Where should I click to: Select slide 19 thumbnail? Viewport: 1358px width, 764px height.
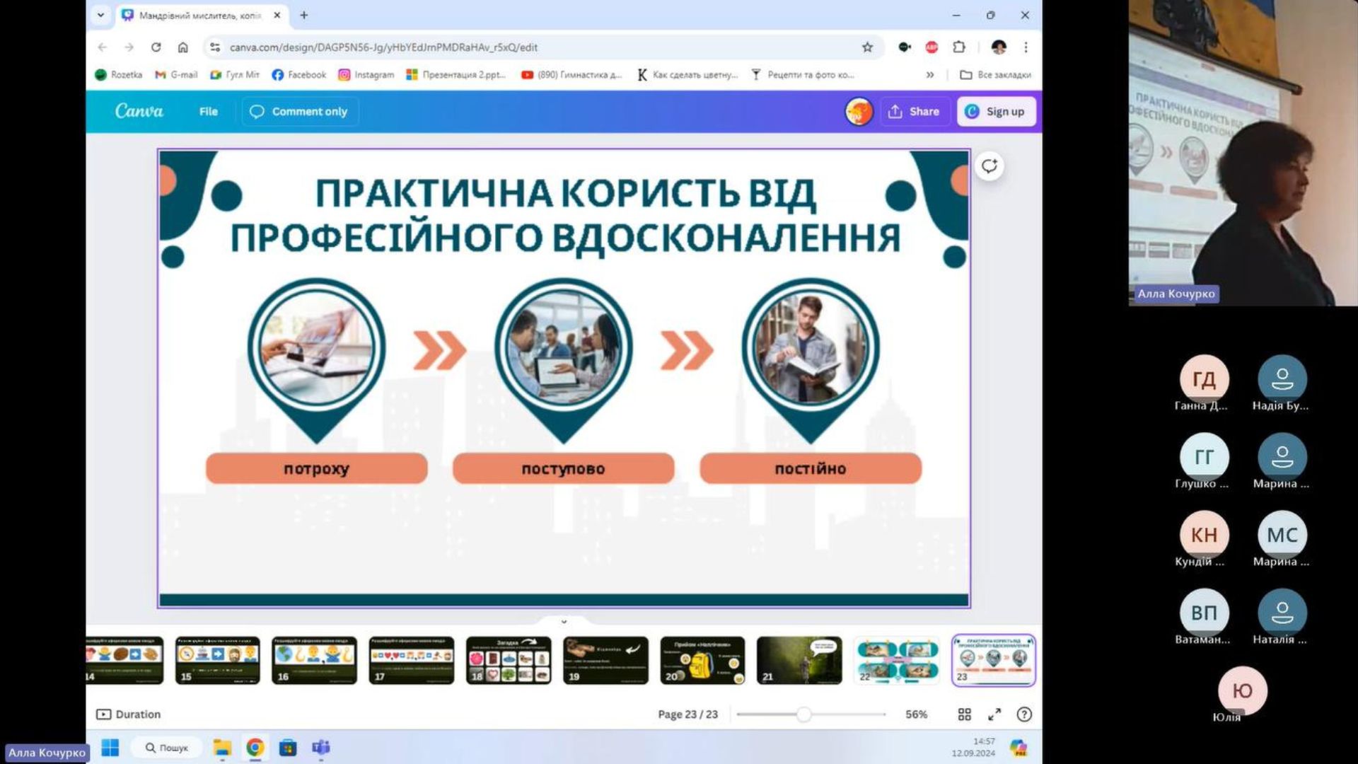tap(605, 660)
